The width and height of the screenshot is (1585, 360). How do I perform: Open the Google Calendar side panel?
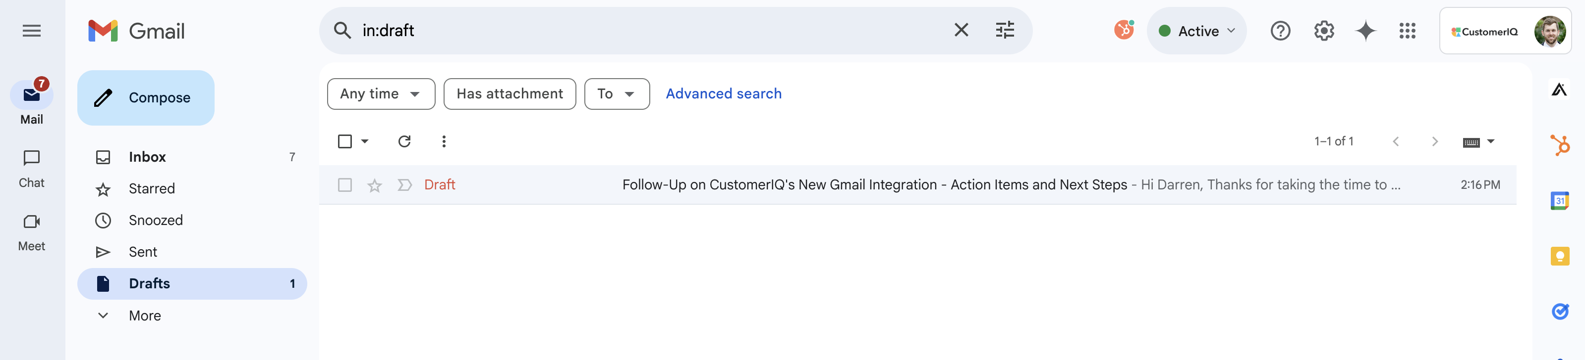(1559, 201)
